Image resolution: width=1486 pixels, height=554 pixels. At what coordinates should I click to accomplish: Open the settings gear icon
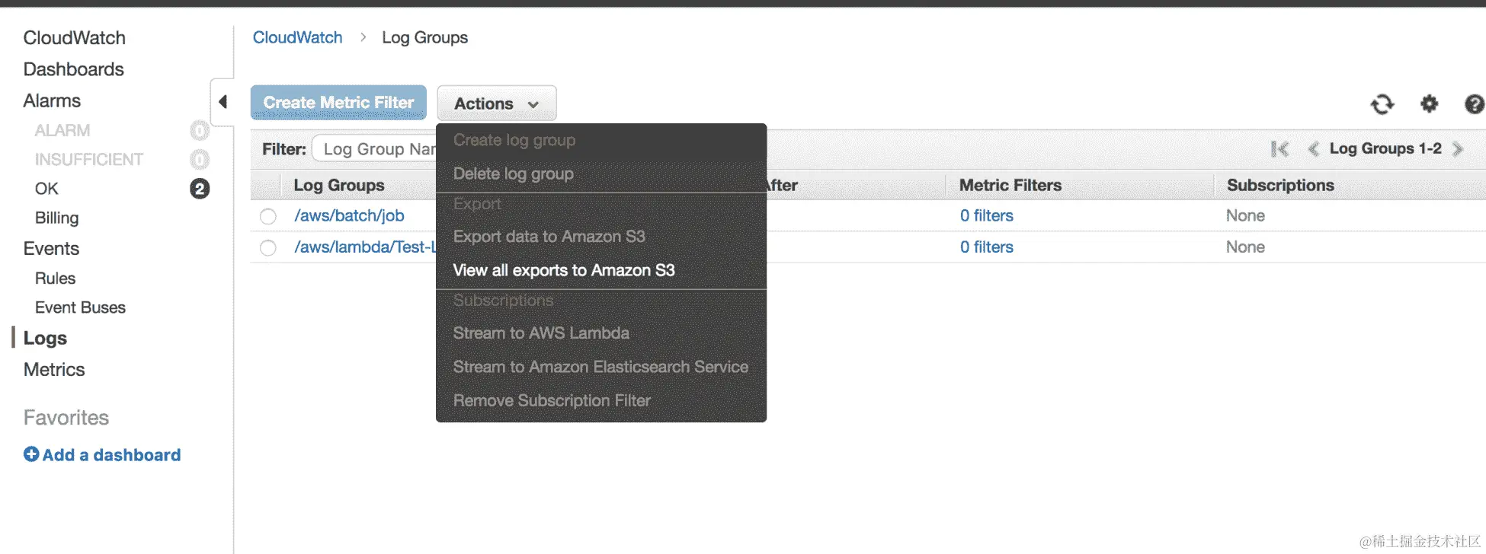tap(1429, 103)
